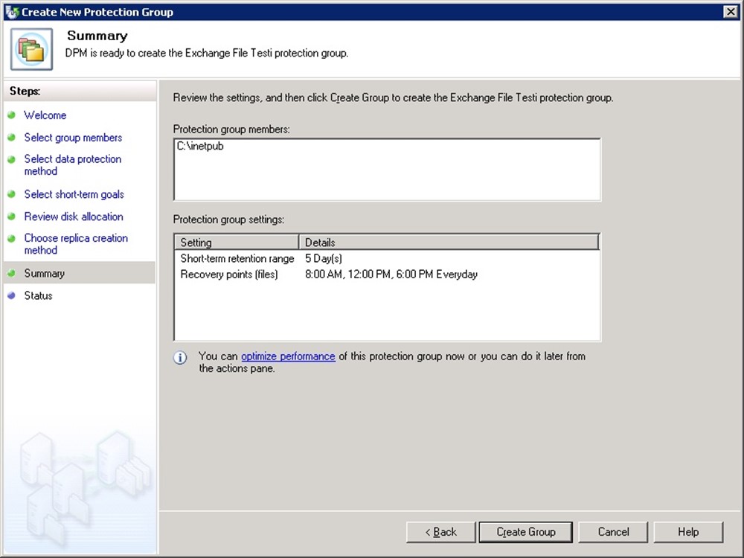Click the green bullet beside Welcome

tap(11, 115)
